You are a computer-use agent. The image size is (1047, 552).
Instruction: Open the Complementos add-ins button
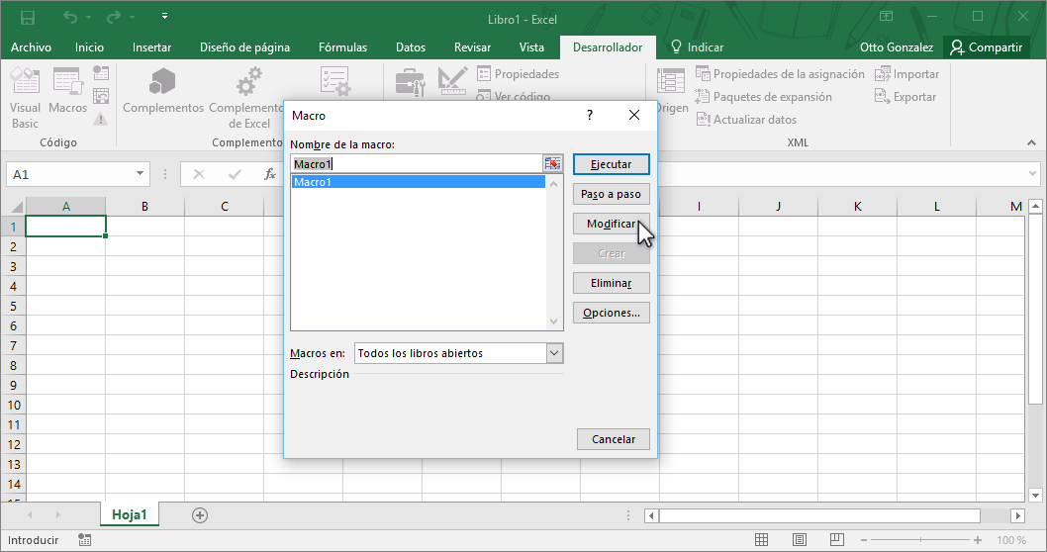(x=163, y=91)
